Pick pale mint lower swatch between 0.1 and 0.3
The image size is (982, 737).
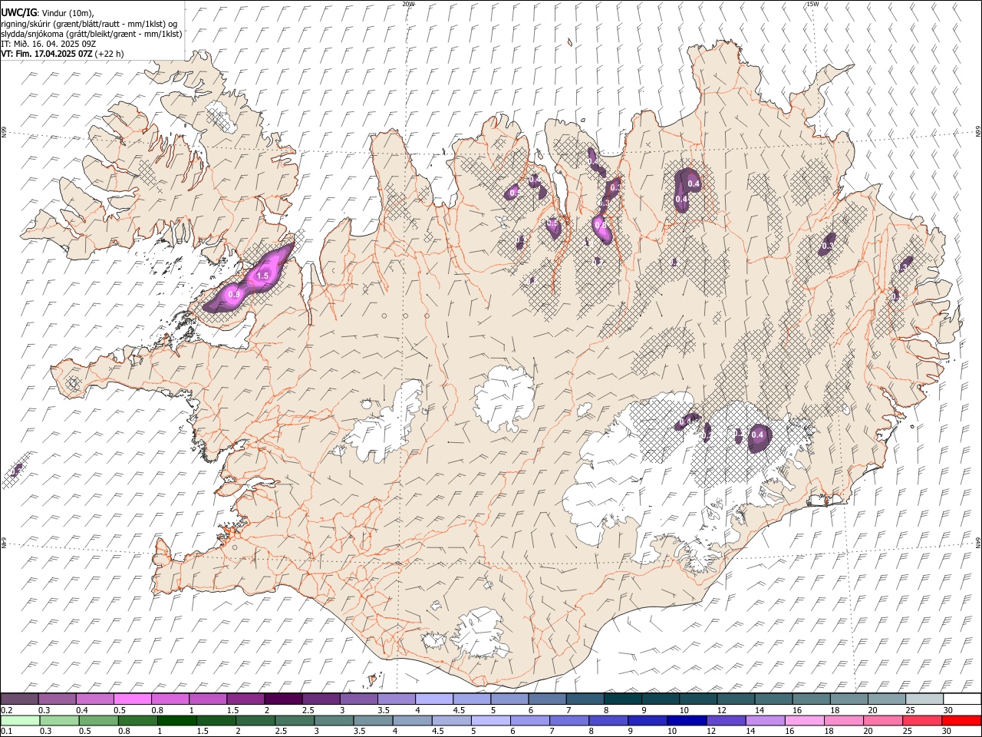pos(20,720)
